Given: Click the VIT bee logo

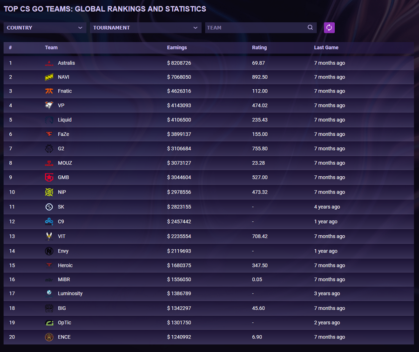Looking at the screenshot, I should (49, 236).
